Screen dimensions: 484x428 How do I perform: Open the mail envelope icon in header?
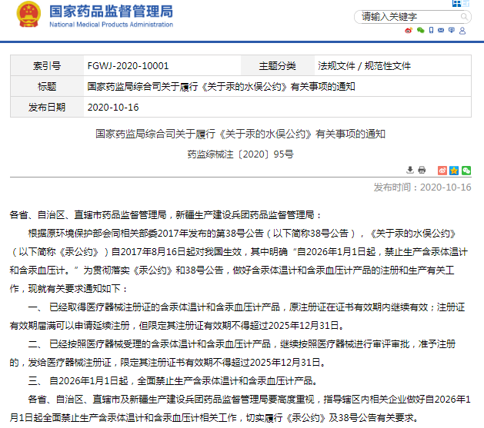tap(441, 30)
